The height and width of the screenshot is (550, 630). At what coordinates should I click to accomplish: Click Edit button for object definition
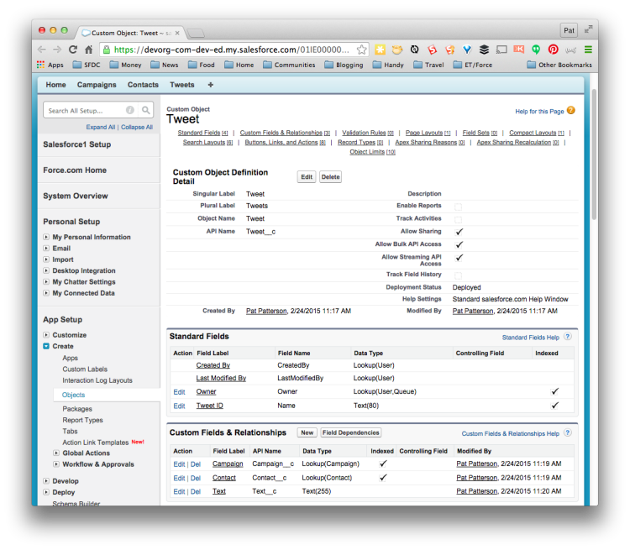pos(307,177)
